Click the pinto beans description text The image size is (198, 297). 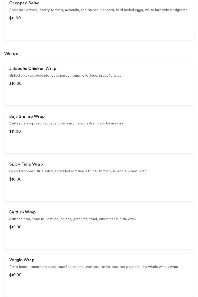(94, 267)
